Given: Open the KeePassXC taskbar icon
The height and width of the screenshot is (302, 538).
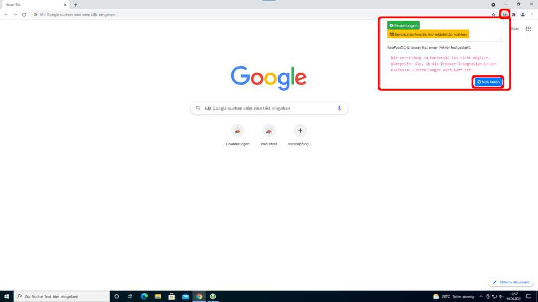Looking at the screenshot, I should point(213,297).
